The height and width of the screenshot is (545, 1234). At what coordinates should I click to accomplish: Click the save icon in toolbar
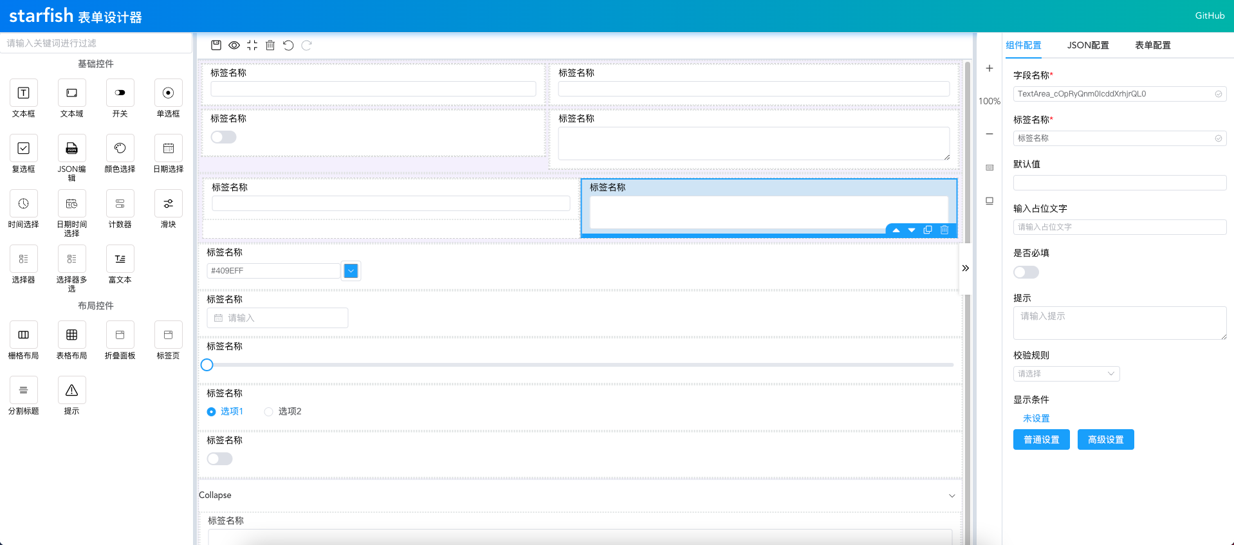point(216,45)
